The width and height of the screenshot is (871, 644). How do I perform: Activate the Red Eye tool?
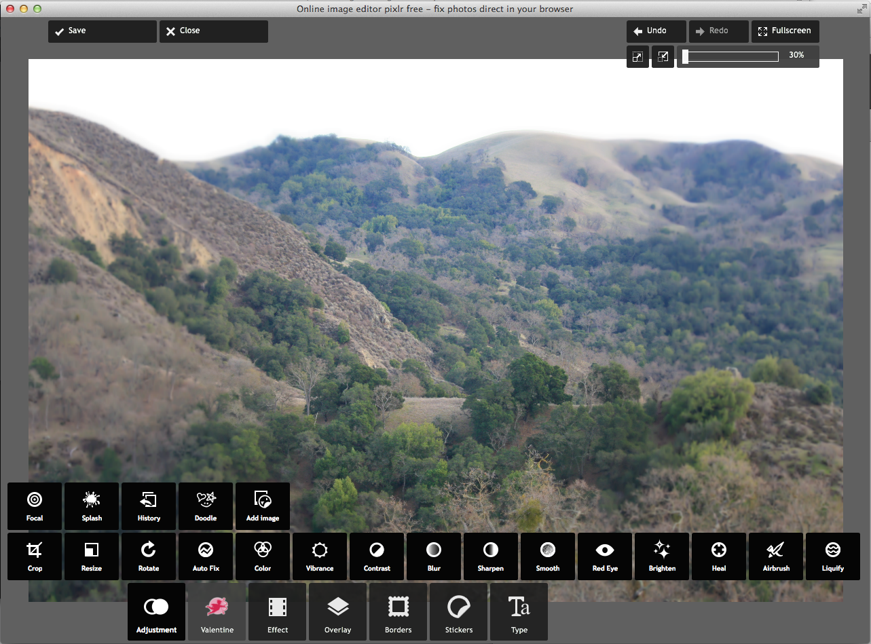(605, 556)
